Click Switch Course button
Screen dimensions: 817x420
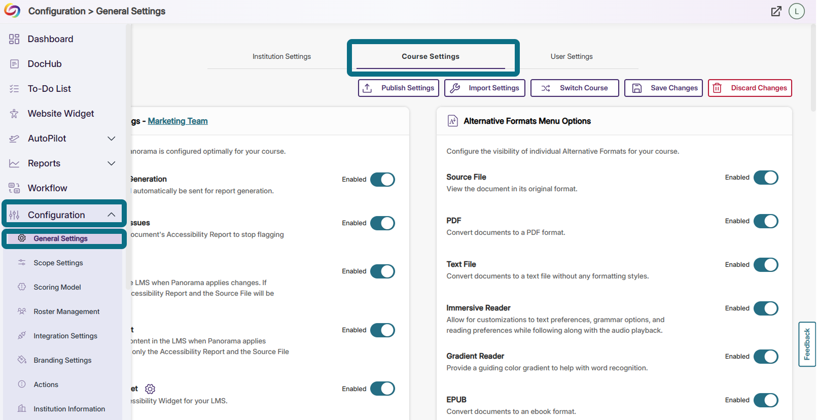pos(575,88)
